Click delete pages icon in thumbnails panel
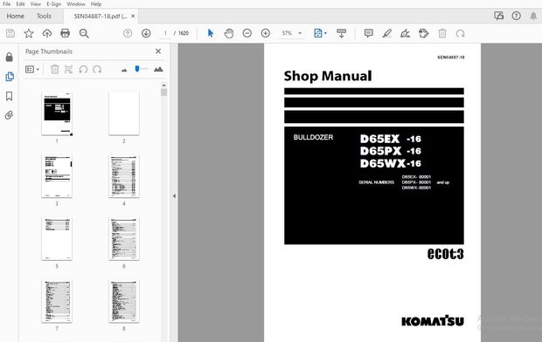The width and height of the screenshot is (542, 342). (54, 70)
